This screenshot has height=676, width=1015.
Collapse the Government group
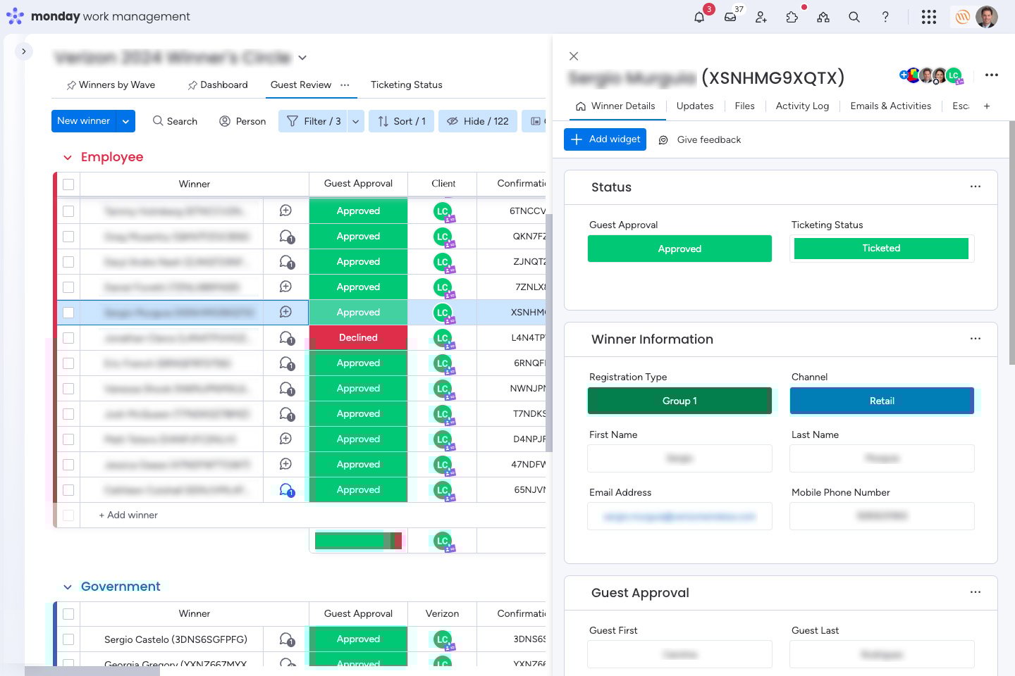click(x=68, y=587)
